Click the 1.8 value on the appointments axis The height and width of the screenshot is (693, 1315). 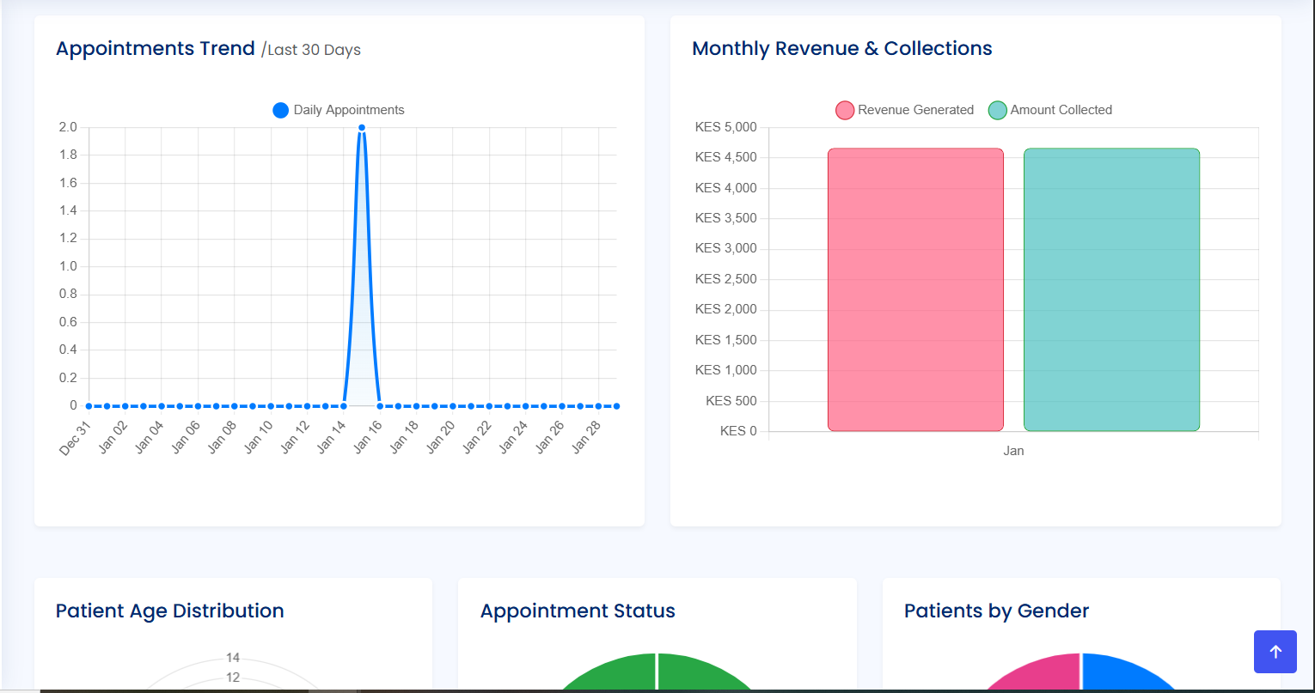[68, 155]
